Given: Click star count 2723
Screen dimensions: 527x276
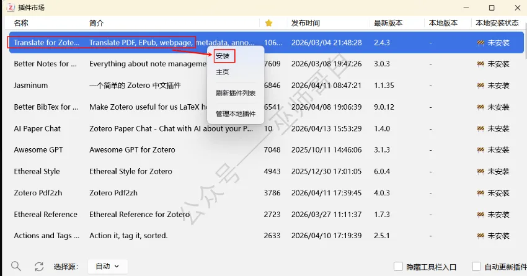Looking at the screenshot, I should coord(272,214).
